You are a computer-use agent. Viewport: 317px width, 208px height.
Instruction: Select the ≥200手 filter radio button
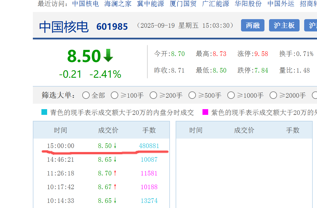pyautogui.click(x=153, y=95)
